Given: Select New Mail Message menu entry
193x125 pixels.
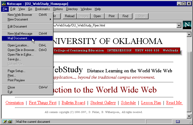Looking at the screenshot, I should pyautogui.click(x=27, y=34).
